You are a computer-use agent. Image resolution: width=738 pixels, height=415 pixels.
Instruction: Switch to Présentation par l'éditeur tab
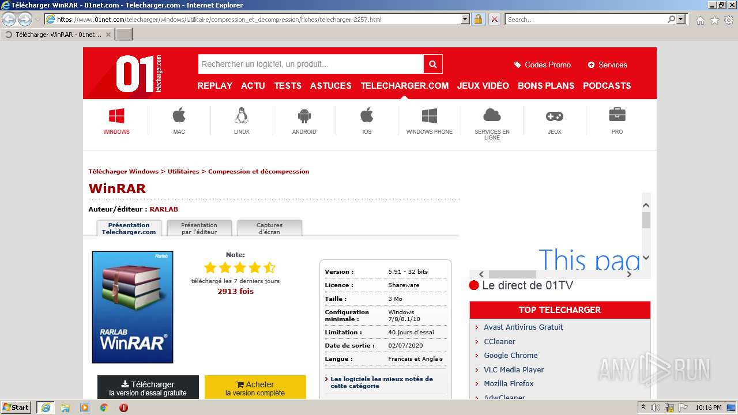(x=199, y=228)
